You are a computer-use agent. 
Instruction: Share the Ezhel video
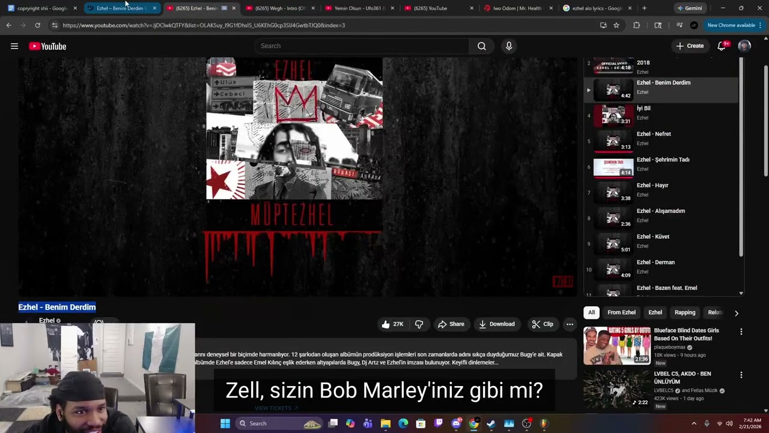click(x=451, y=324)
